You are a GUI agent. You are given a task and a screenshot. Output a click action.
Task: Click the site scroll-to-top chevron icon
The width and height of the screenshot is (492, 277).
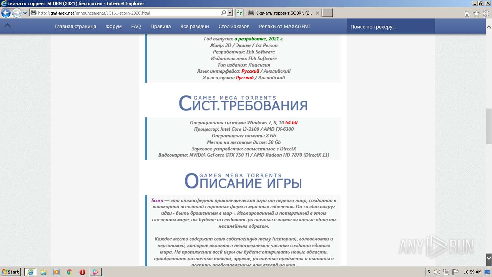pos(7,26)
